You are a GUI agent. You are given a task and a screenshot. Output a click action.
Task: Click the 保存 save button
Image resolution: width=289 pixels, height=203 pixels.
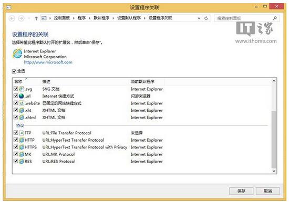click(x=241, y=191)
